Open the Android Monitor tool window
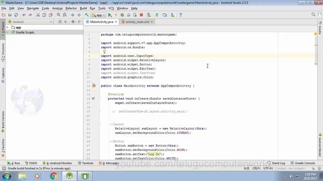The image size is (323, 181). click(x=57, y=163)
